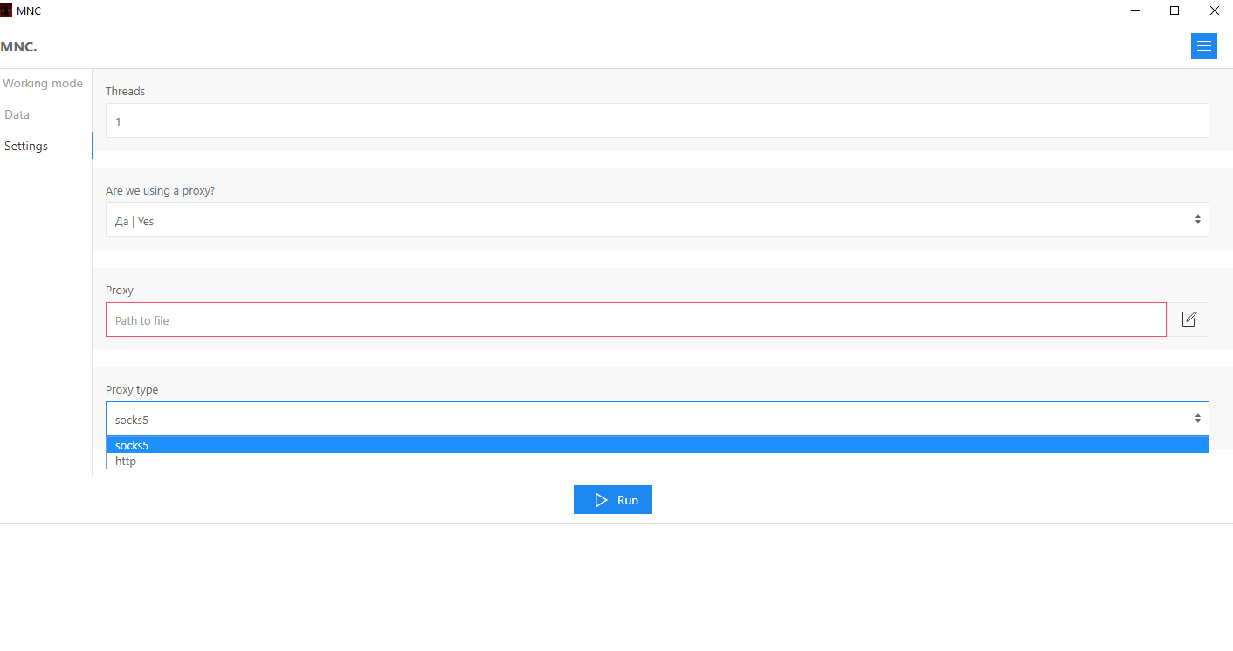Image resolution: width=1233 pixels, height=651 pixels.
Task: Open the blue hamburger menu
Action: [x=1203, y=46]
